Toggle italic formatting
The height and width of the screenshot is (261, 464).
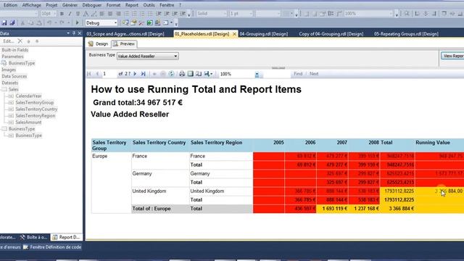point(70,14)
